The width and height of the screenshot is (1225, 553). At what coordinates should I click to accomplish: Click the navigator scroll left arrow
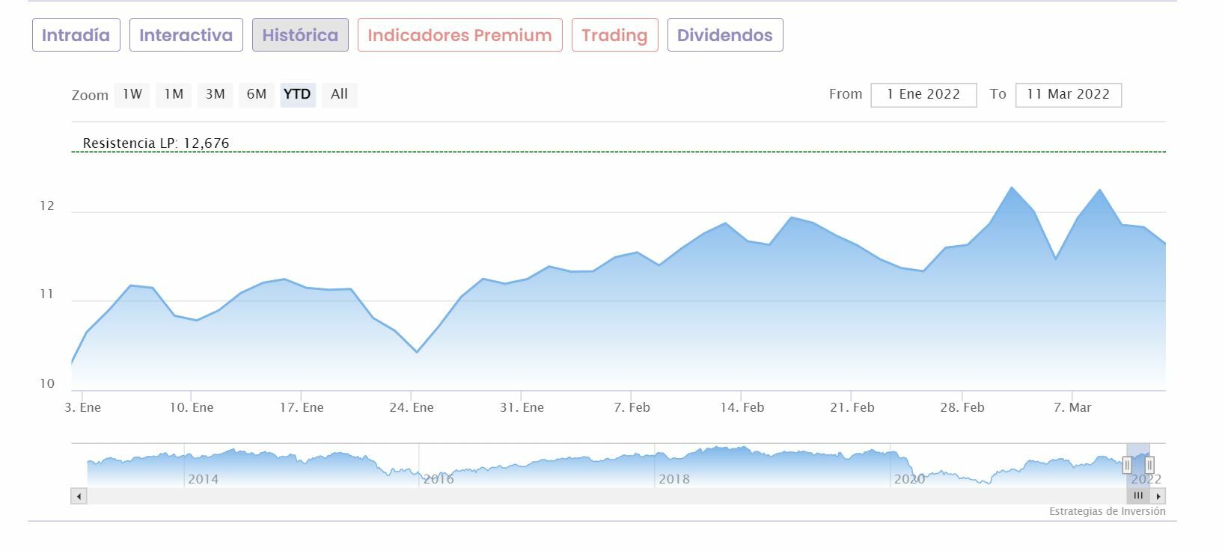(79, 495)
